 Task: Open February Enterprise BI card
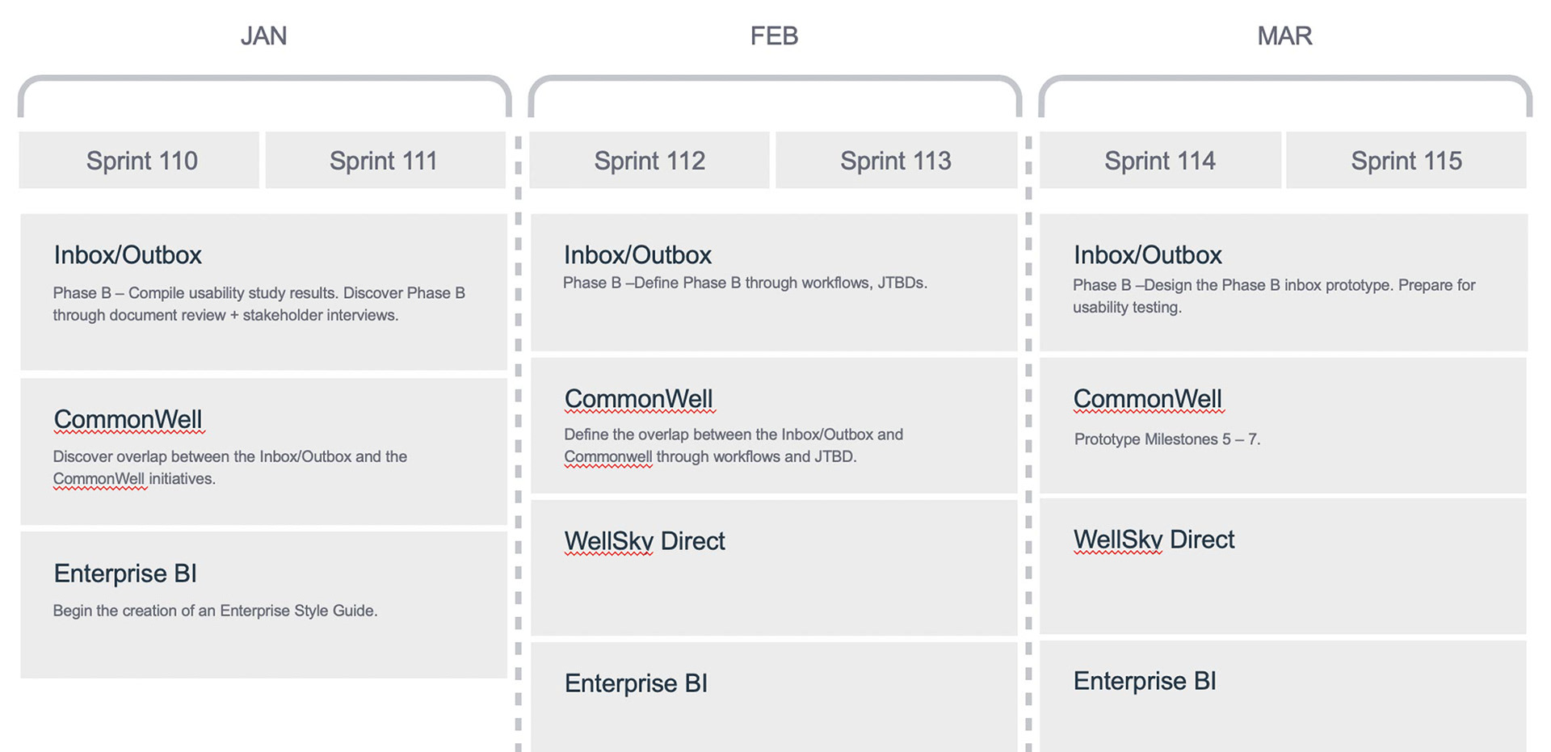tap(774, 697)
